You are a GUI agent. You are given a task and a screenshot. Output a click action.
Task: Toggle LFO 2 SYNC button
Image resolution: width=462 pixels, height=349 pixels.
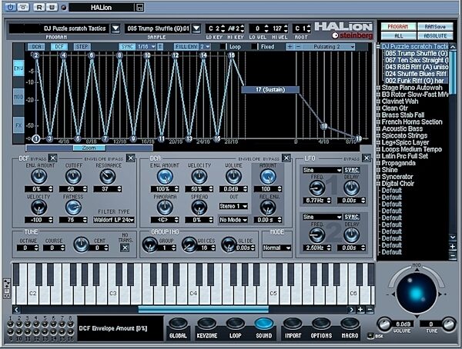[352, 218]
